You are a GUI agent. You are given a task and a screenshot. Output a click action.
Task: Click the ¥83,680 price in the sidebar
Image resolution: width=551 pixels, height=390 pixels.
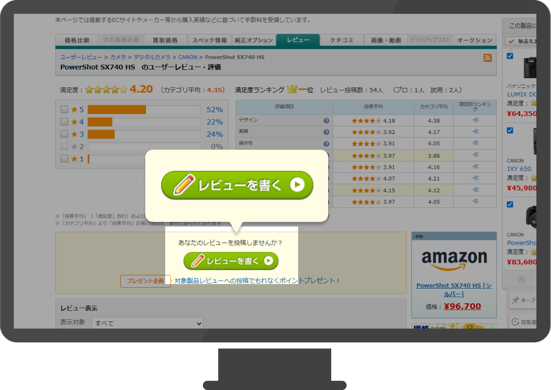point(522,262)
